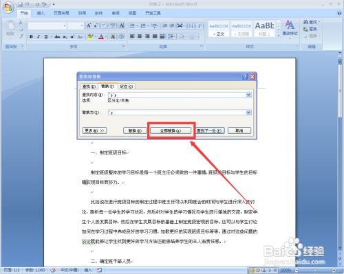
Task: Select the Heading 1 AaBb style thumbnail
Action: point(264,29)
